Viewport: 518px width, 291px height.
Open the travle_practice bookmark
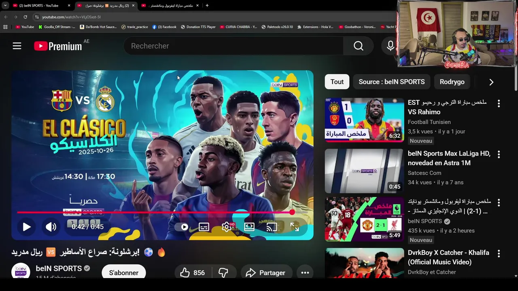coord(135,27)
